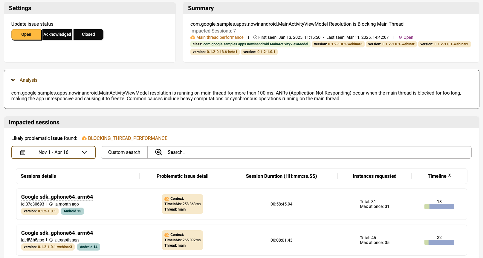Click the bug icon next to Open status
Viewport: 483px width, 258px height.
400,38
